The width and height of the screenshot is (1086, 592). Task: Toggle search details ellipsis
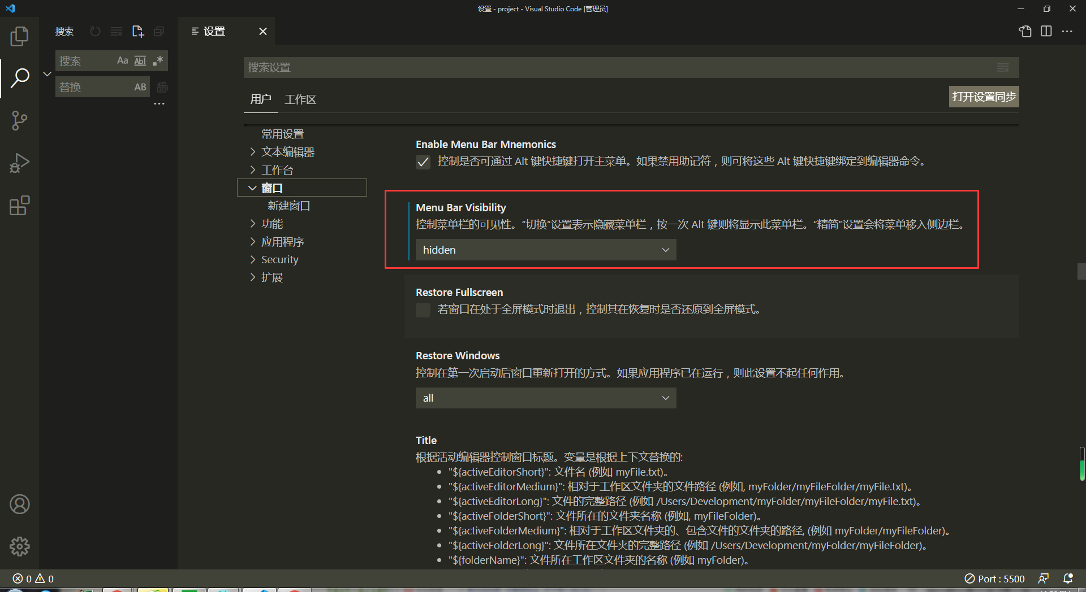(x=160, y=104)
